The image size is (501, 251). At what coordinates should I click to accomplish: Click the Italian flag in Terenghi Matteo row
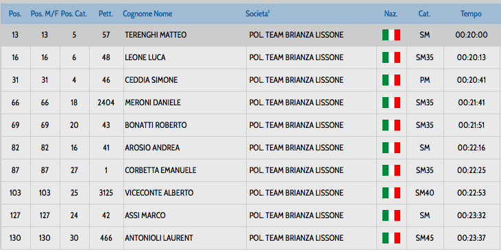[x=391, y=35]
